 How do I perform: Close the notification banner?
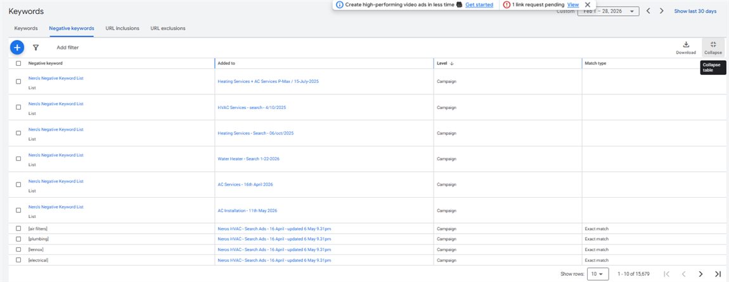coord(588,4)
